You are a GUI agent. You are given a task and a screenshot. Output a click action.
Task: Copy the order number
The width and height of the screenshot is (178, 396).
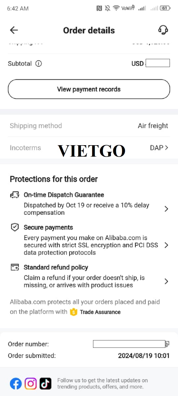[x=167, y=344]
